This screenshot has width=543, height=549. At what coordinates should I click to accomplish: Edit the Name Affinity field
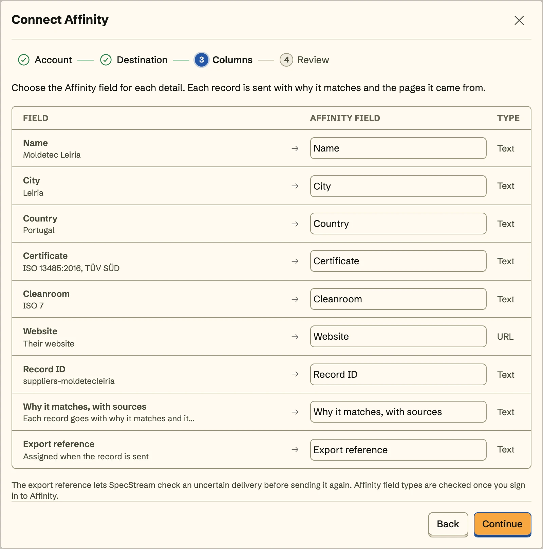tap(398, 148)
